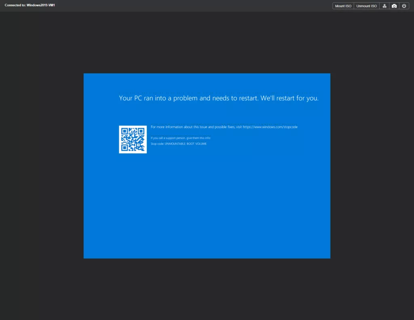Click the network blocks icon in toolbar
Screen dimensions: 414x320
[384, 6]
